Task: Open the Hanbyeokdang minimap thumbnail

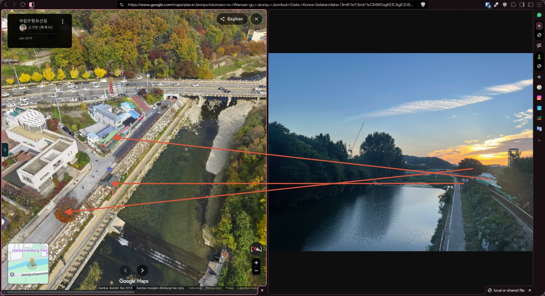Action: pyautogui.click(x=28, y=263)
